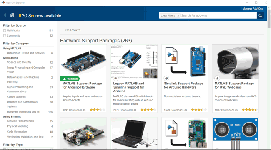Open MATLAB Support Package for USB Webcams title
Screen dimensions: 271x150
click(x=234, y=85)
